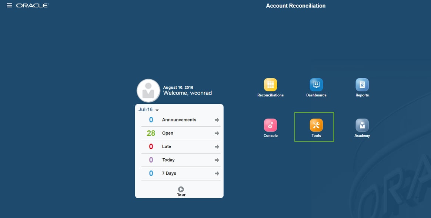Click the arrow next to 7 Days
The width and height of the screenshot is (431, 218).
pos(217,174)
